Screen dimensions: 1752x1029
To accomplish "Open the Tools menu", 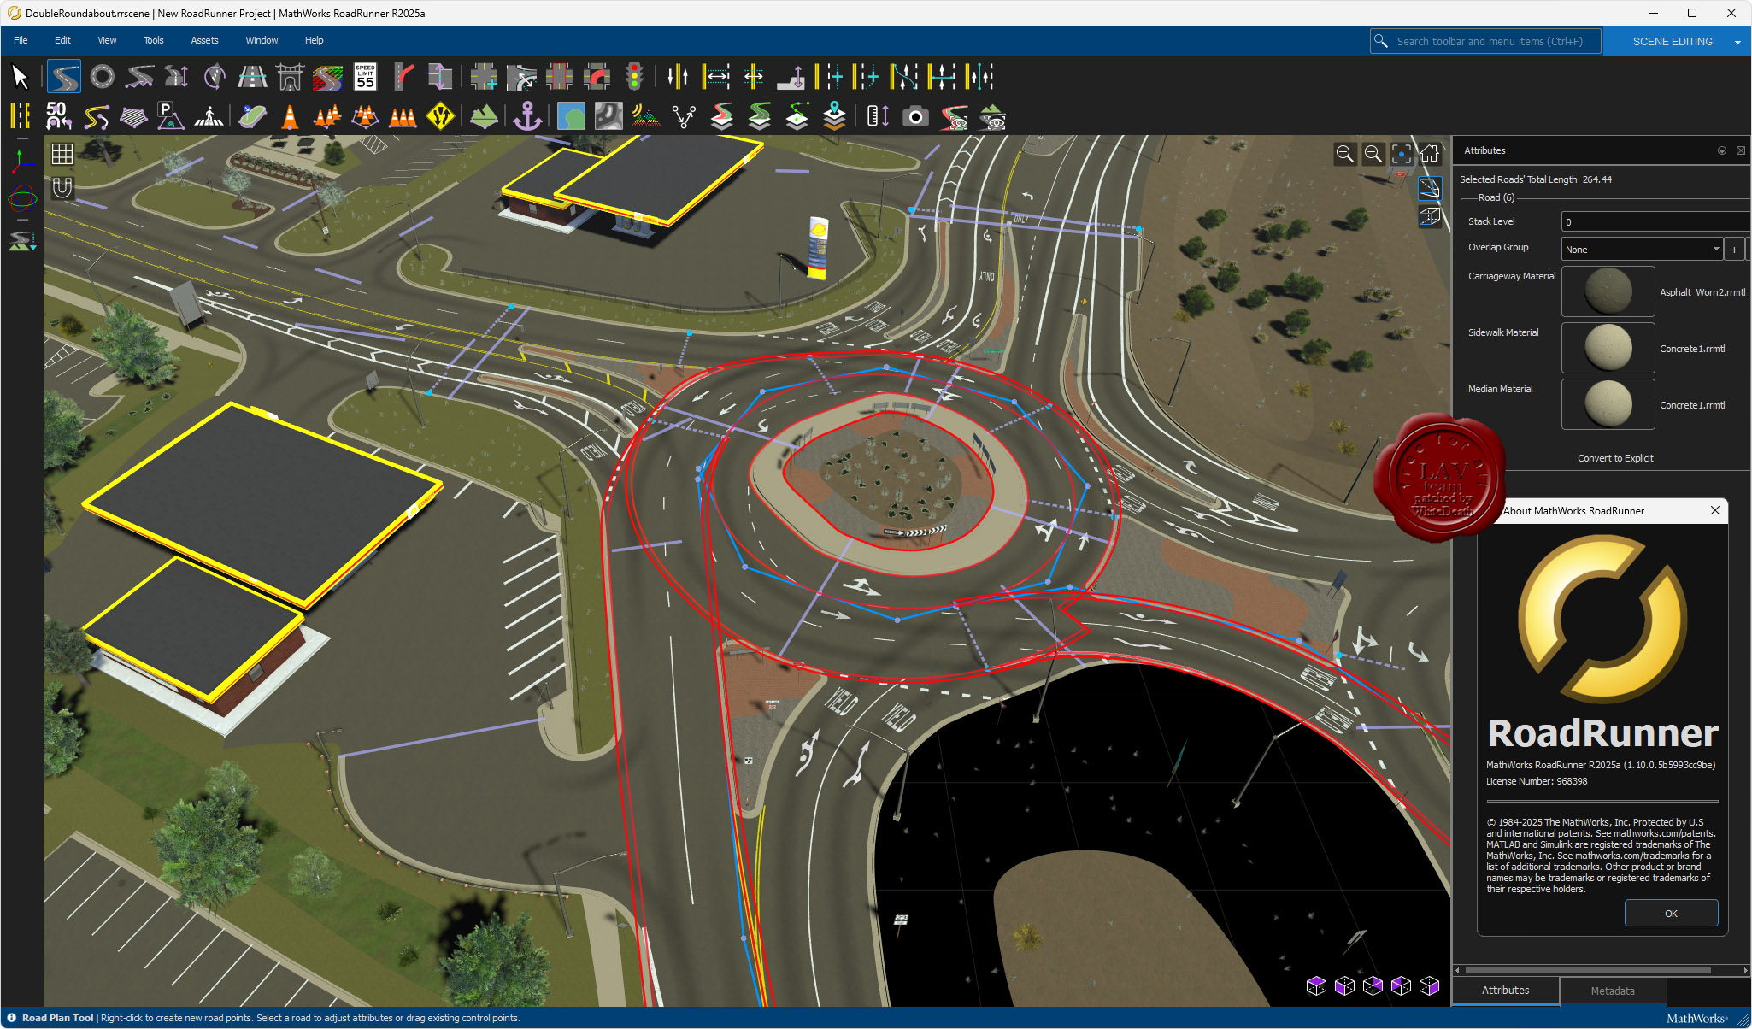I will pyautogui.click(x=154, y=40).
